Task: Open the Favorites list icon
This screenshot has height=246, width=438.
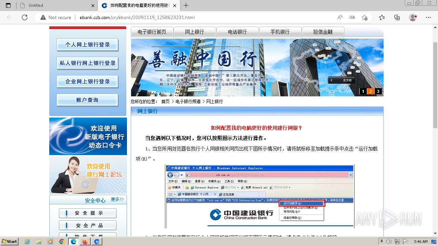Action: (x=382, y=17)
